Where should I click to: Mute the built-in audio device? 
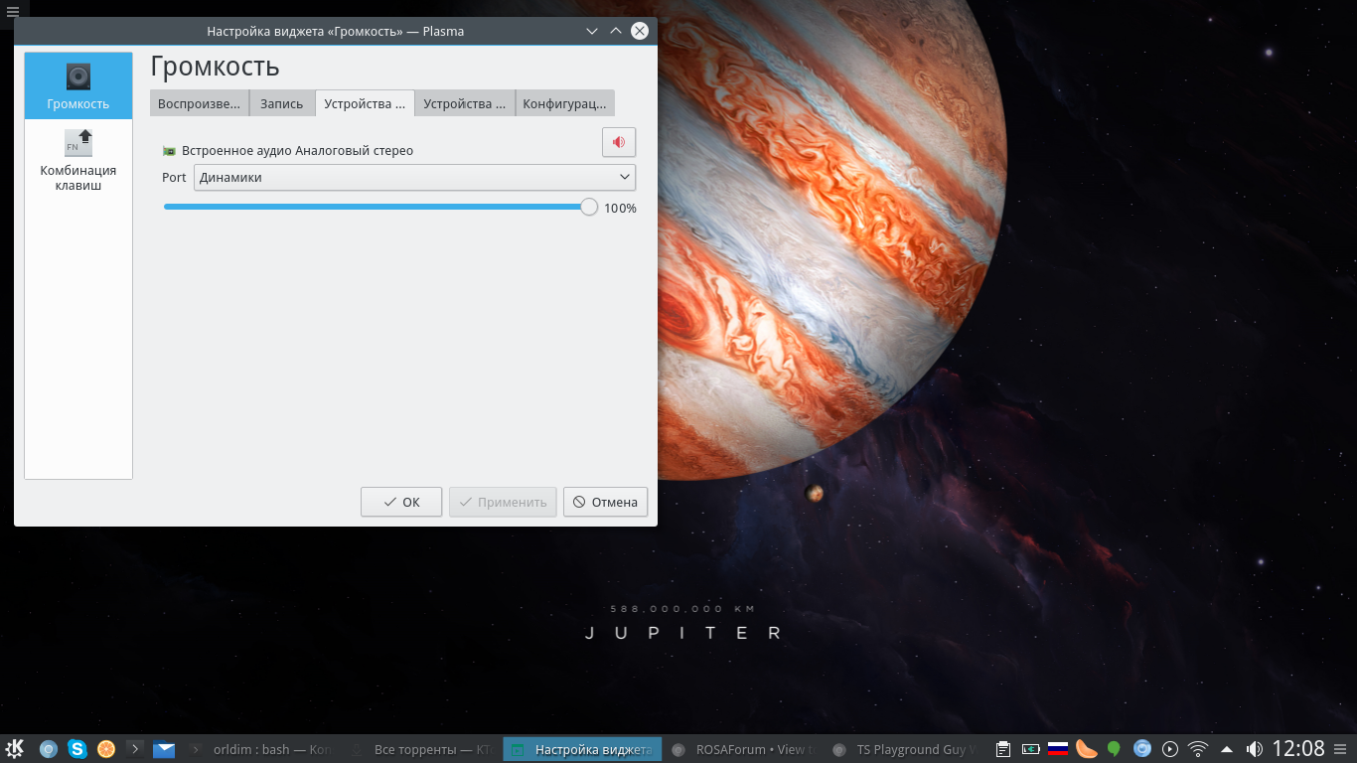[618, 142]
